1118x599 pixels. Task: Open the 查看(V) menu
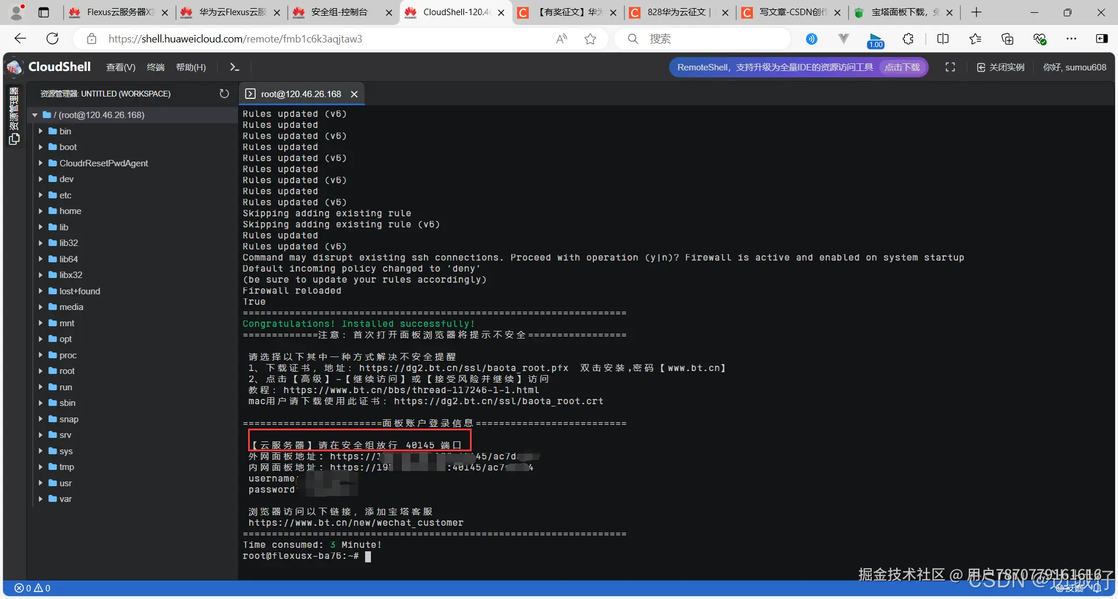[x=121, y=67]
